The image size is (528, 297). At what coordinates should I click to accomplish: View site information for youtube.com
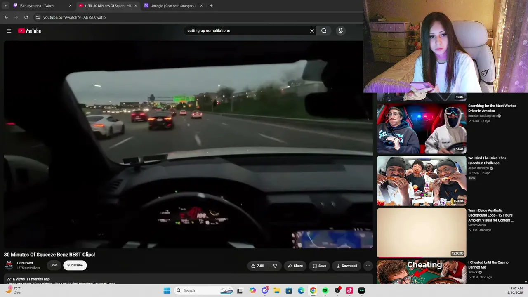(x=38, y=17)
